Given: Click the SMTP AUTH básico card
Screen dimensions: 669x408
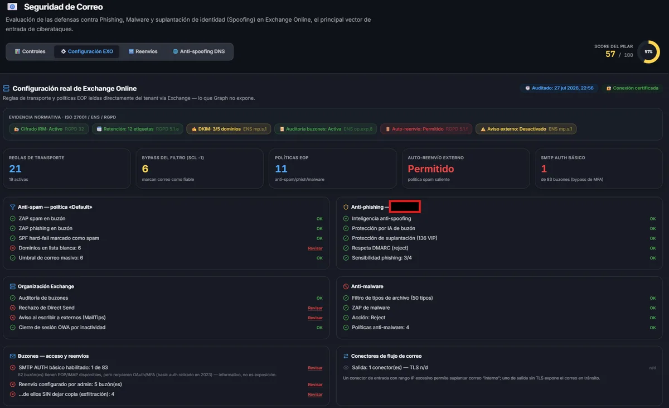Looking at the screenshot, I should [598, 169].
